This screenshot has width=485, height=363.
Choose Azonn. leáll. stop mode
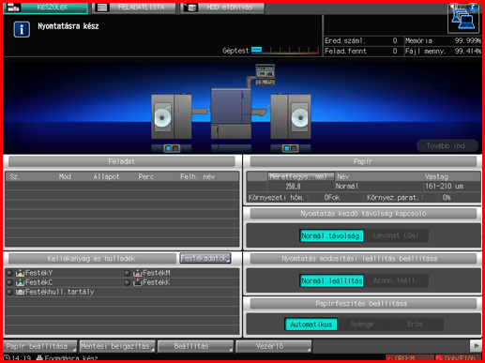coord(396,280)
